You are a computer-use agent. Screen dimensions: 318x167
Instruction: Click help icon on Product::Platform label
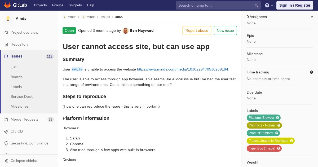point(277,133)
